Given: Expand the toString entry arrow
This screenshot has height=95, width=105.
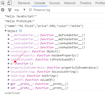Looking at the screenshot, I should point(9,76).
